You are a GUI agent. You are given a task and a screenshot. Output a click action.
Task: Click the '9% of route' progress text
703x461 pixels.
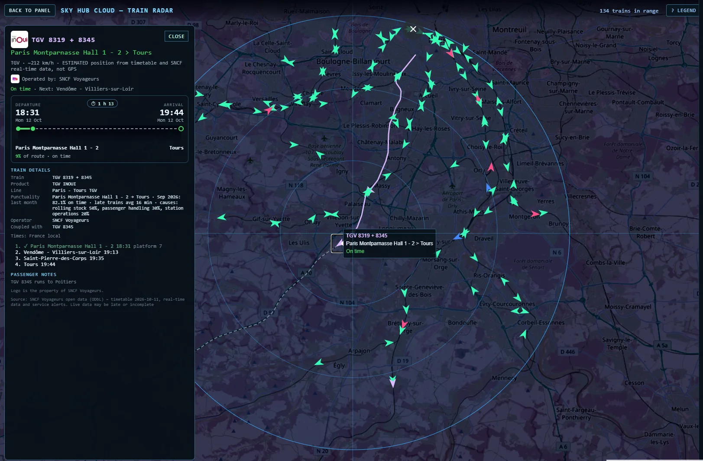[x=30, y=156]
